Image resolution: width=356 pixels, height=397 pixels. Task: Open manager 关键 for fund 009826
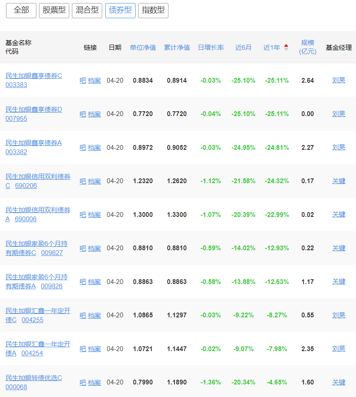[x=339, y=281]
